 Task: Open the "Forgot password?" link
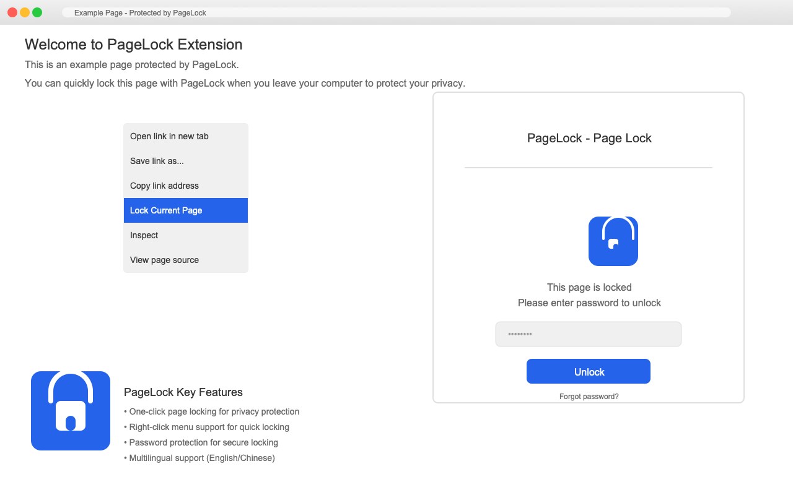click(x=589, y=397)
